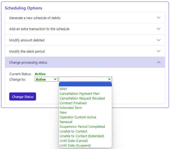Collapse 'Change processing status' section

pyautogui.click(x=85, y=63)
